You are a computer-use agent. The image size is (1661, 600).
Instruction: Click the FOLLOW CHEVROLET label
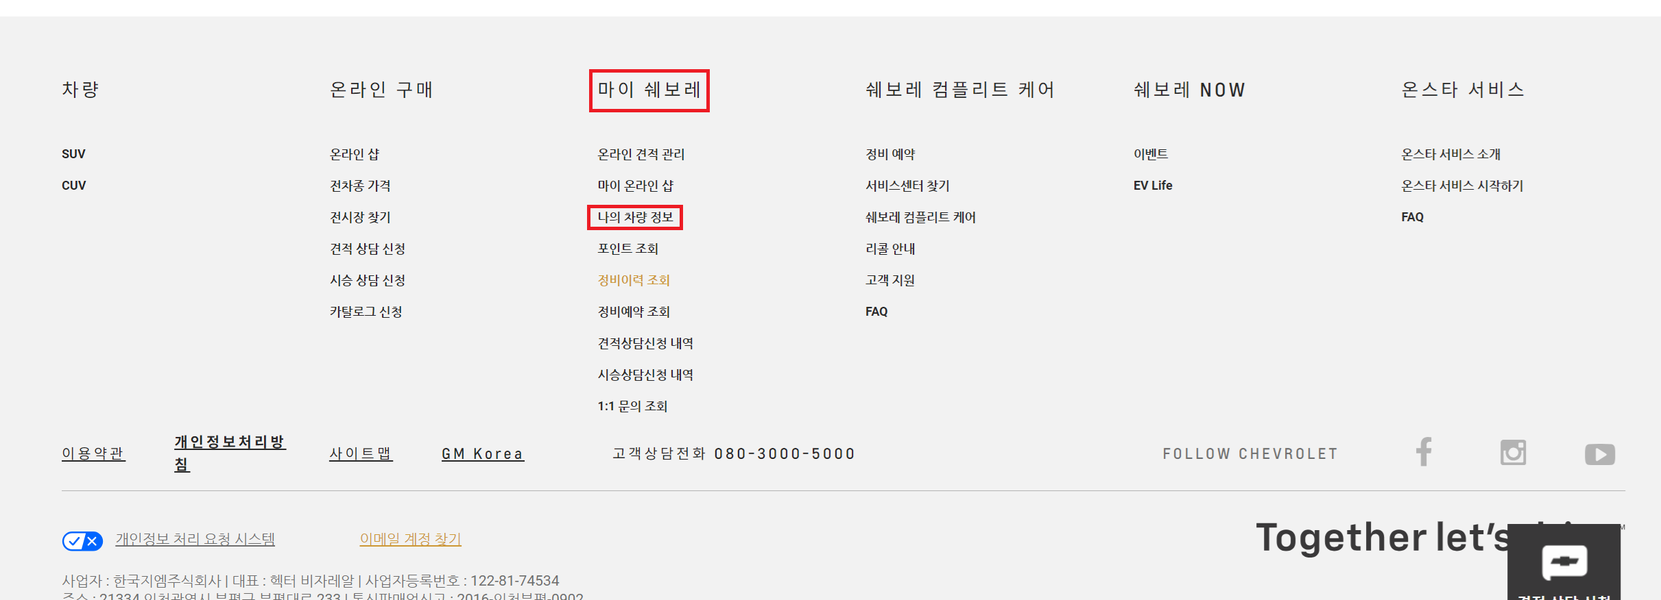1250,454
